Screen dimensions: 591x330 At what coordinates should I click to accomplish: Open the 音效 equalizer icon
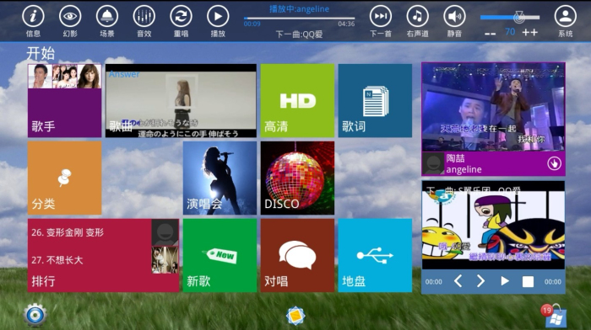(144, 17)
